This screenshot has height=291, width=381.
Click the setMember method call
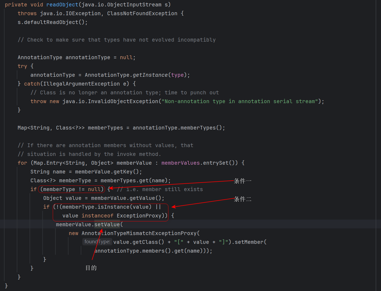pos(249,242)
